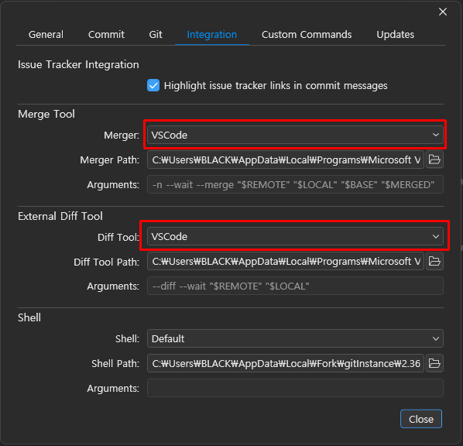Image resolution: width=463 pixels, height=446 pixels.
Task: Click the Shell Path: label
Action: pos(115,364)
